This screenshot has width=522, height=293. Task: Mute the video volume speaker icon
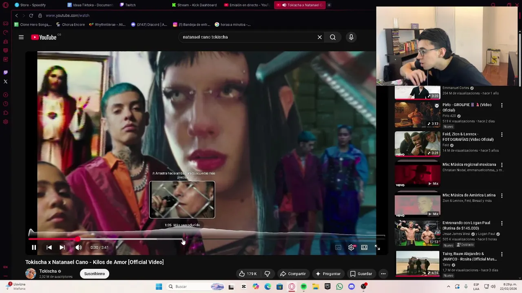tap(78, 247)
